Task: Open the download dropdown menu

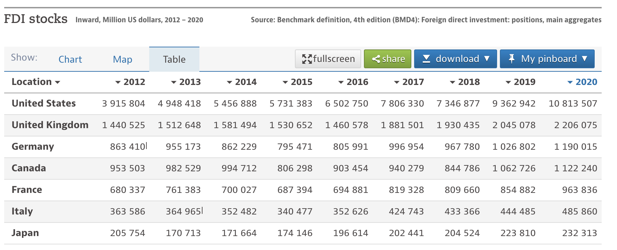Action: click(487, 59)
